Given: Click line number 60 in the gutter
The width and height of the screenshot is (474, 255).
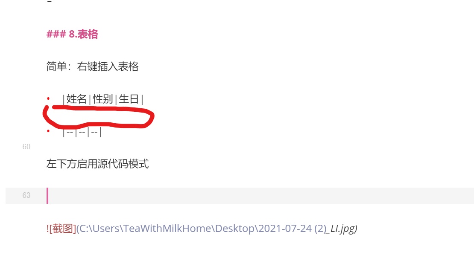Looking at the screenshot, I should click(x=26, y=147).
